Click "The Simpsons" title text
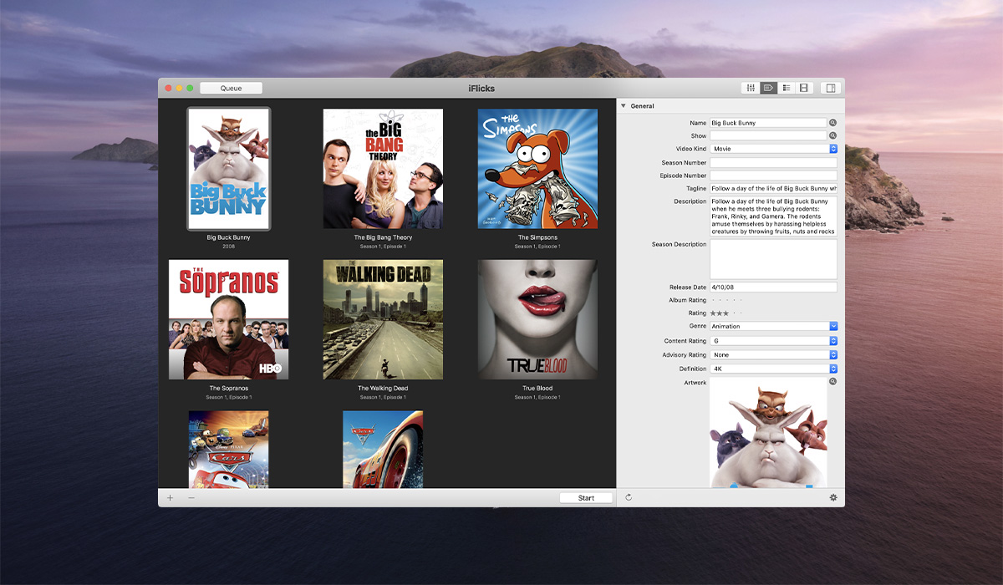This screenshot has width=1003, height=585. click(537, 237)
